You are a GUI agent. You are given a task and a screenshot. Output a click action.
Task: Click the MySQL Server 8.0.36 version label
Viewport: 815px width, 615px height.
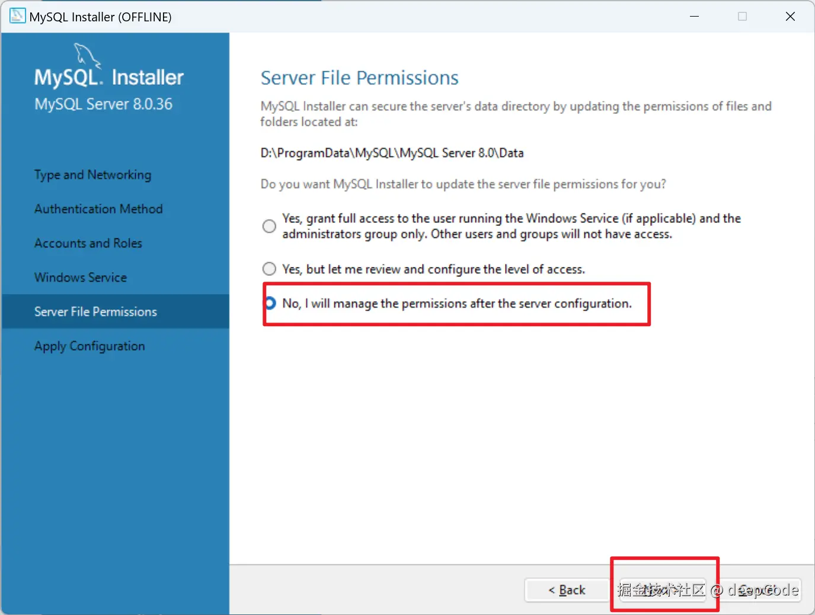pos(103,104)
